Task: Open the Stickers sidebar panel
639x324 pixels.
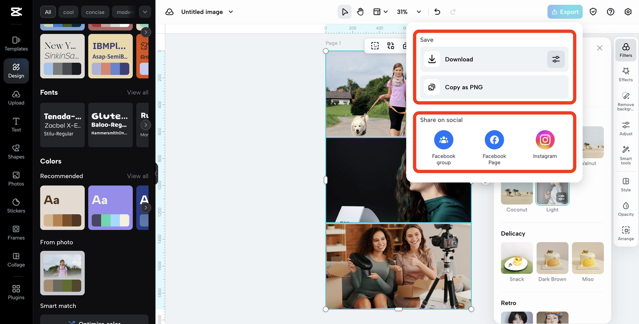Action: pos(16,205)
